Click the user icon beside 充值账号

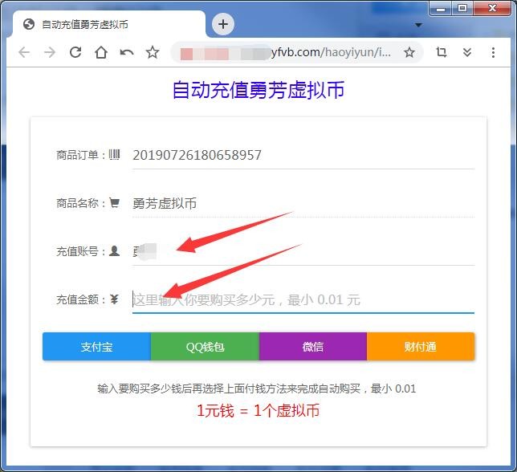click(115, 250)
